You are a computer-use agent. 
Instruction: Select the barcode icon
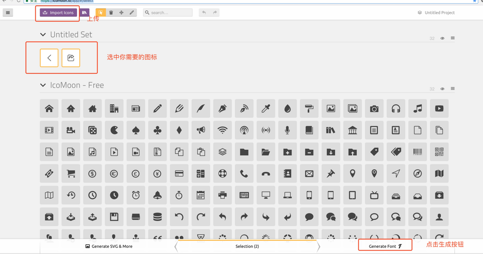point(418,152)
